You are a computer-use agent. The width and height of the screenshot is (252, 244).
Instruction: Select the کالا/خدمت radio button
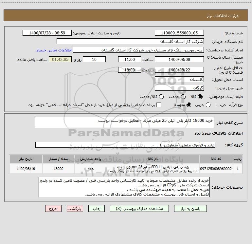click(161, 97)
